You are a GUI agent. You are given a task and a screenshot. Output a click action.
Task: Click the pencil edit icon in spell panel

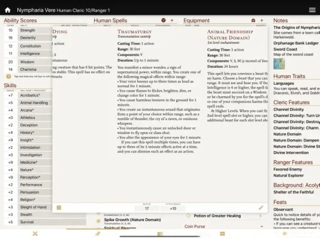(x=261, y=207)
